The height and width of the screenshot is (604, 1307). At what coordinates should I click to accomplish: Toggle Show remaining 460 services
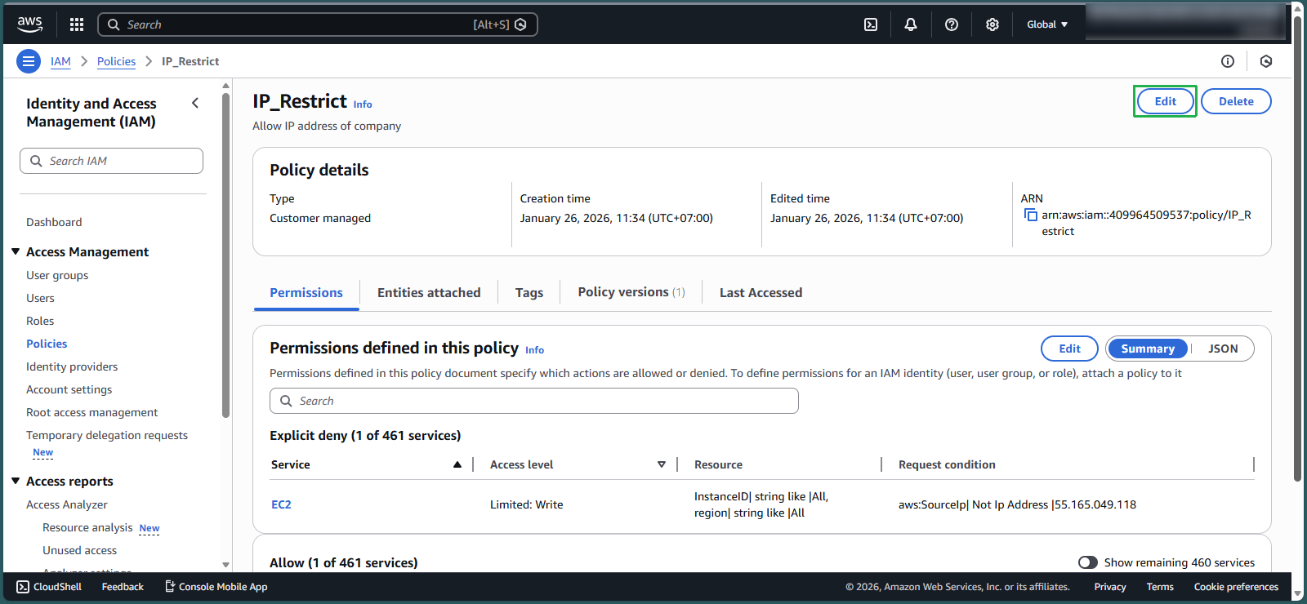point(1088,562)
